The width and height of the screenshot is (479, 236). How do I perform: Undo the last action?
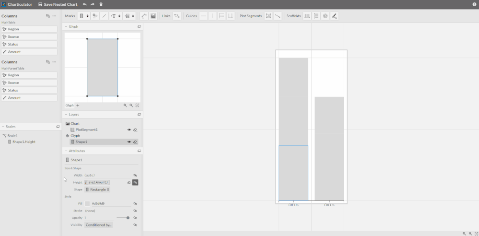(x=84, y=5)
